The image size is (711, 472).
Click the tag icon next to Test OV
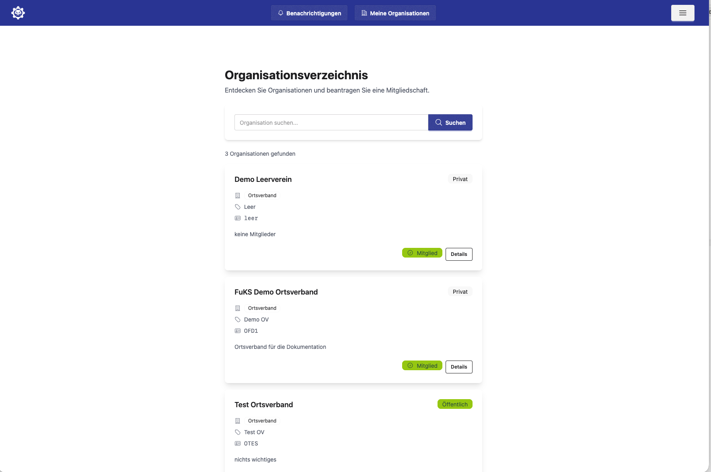[238, 432]
